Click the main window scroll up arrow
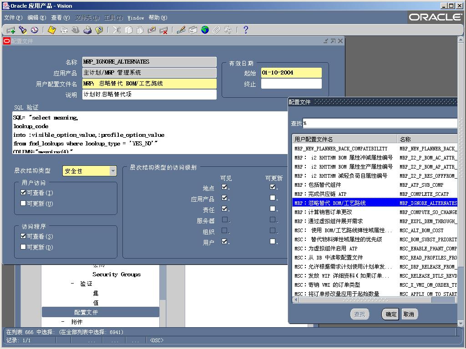The image size is (466, 349). click(461, 39)
